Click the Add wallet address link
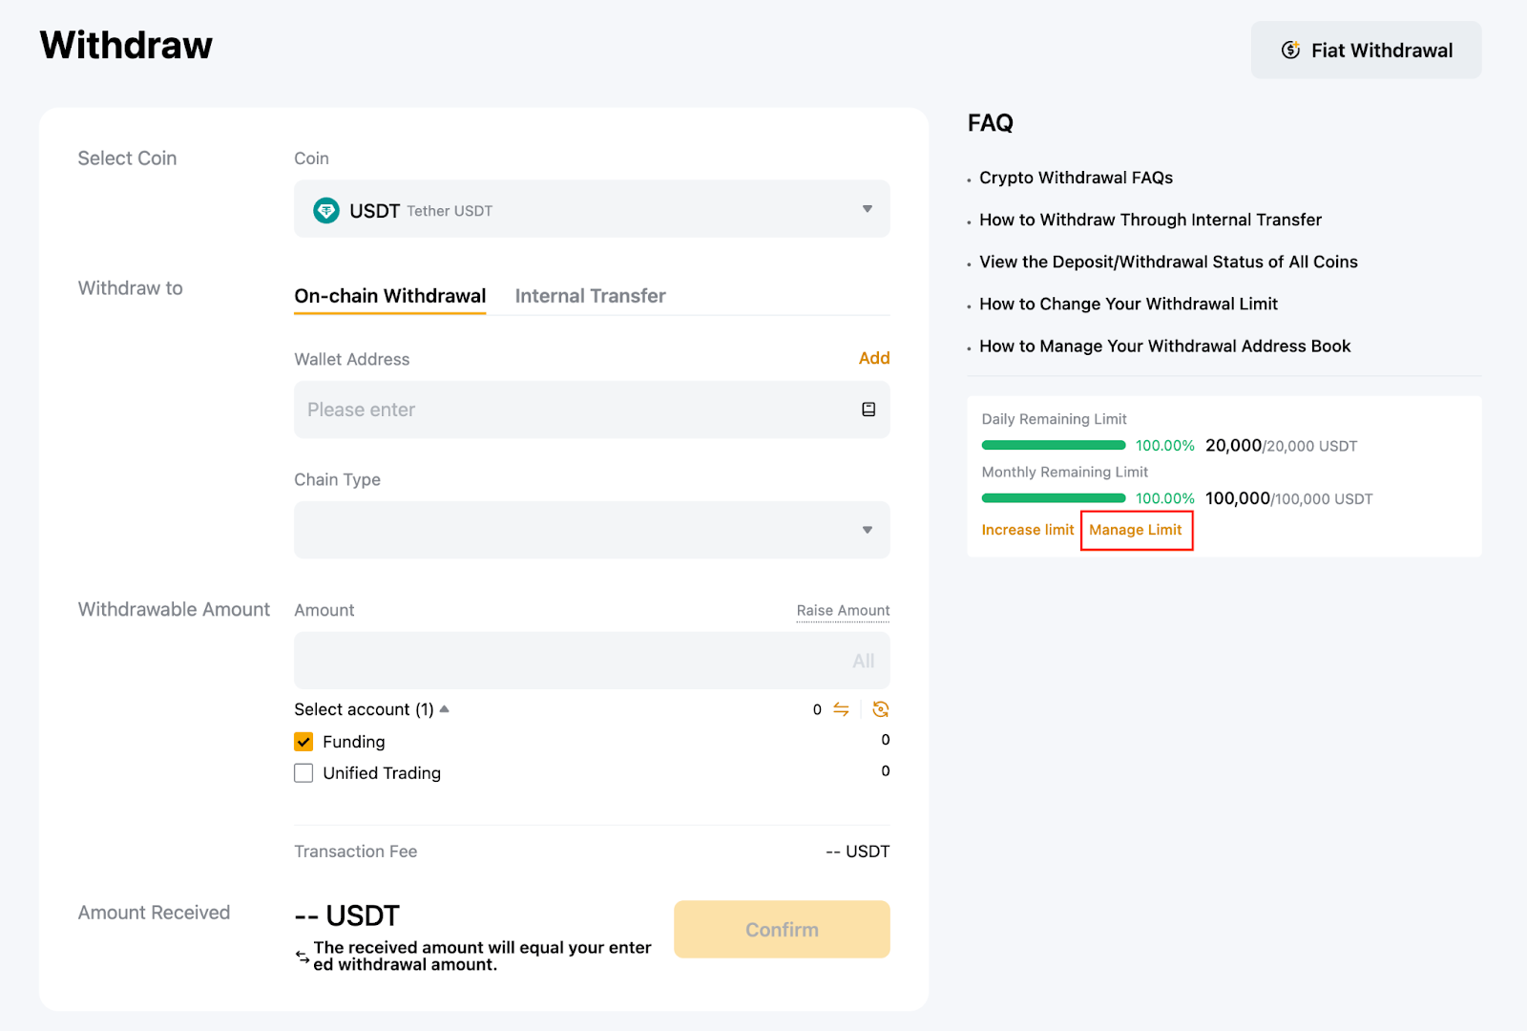The image size is (1527, 1031). (873, 358)
